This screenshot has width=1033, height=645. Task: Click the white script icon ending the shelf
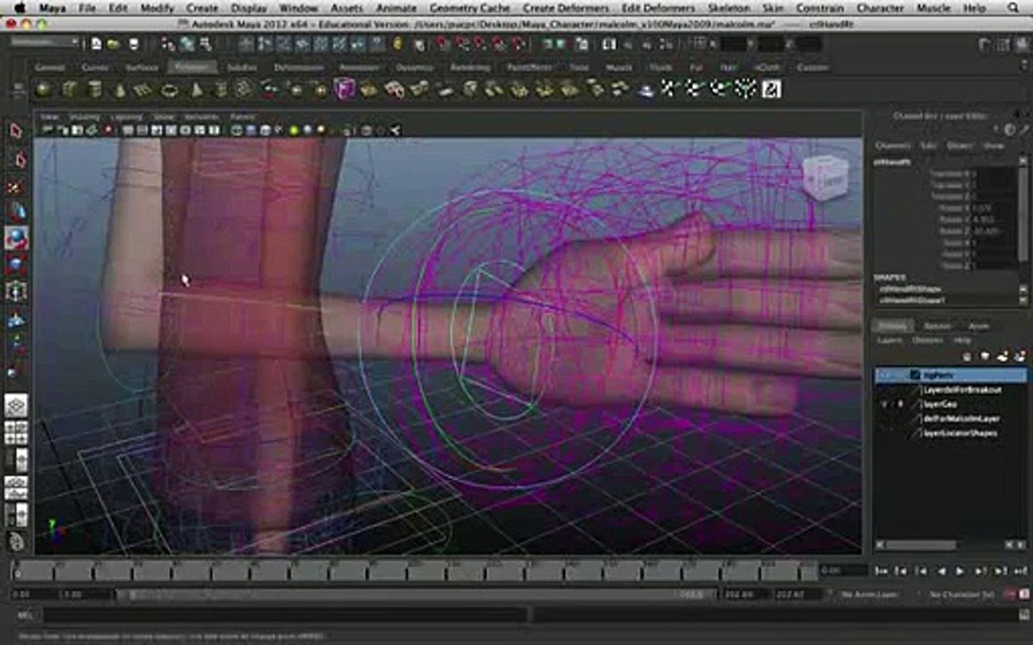pyautogui.click(x=771, y=88)
